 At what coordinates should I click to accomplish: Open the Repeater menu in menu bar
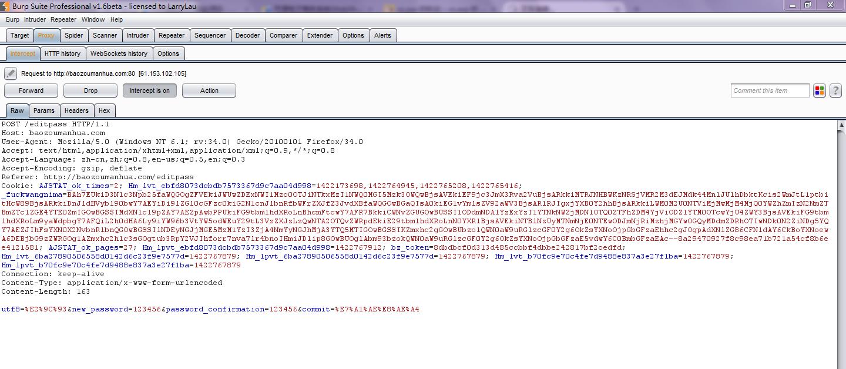click(63, 19)
